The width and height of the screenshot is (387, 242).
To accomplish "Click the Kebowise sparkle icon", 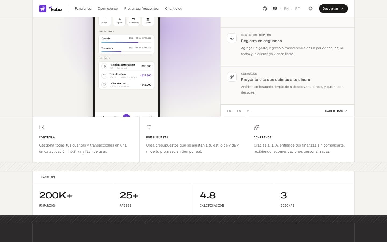I will (x=232, y=77).
